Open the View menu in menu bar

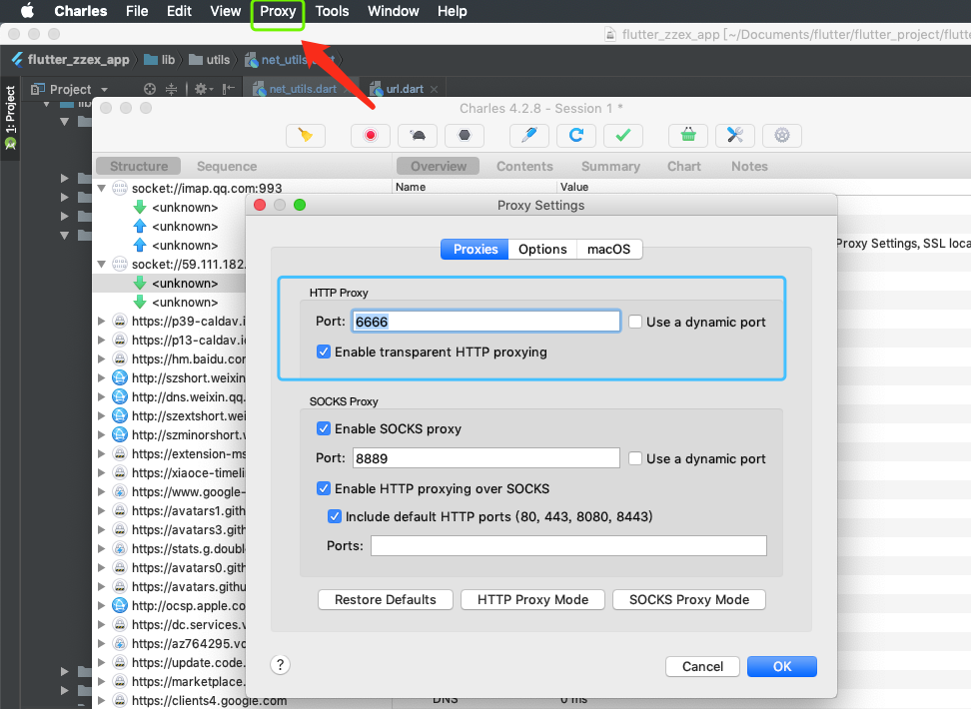pos(225,11)
